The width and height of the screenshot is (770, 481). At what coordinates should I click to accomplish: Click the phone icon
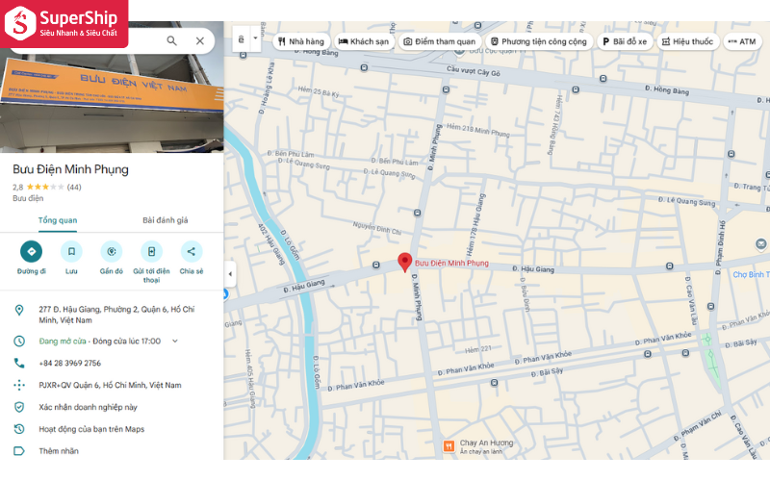click(19, 364)
